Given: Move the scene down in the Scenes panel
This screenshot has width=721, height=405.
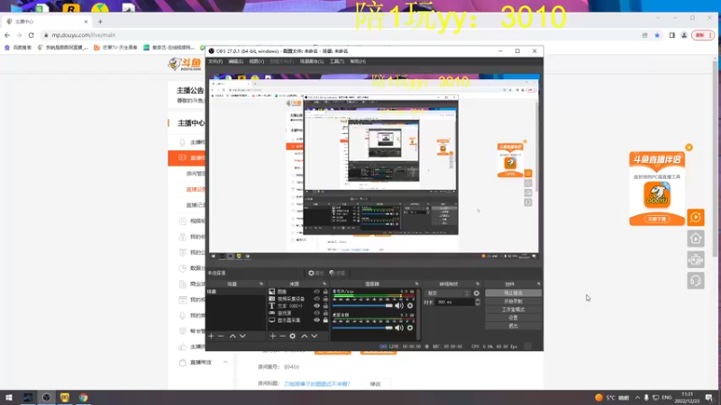Looking at the screenshot, I should click(242, 336).
